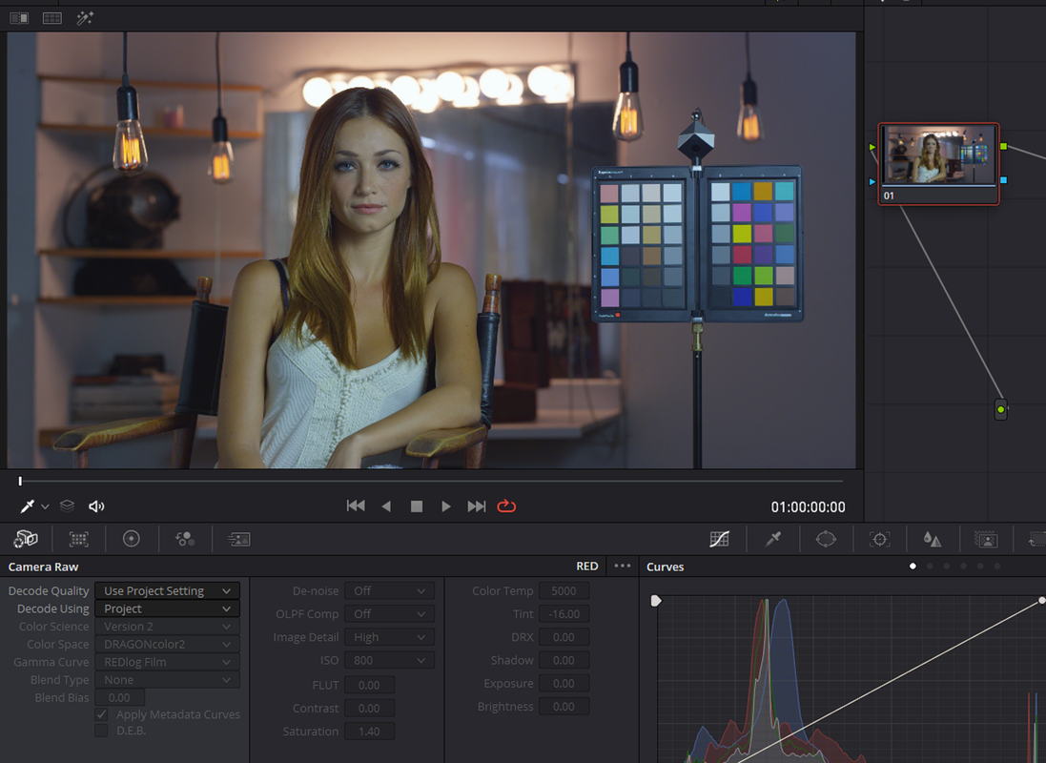Open the Color Match palette
The height and width of the screenshot is (763, 1046).
tap(79, 539)
